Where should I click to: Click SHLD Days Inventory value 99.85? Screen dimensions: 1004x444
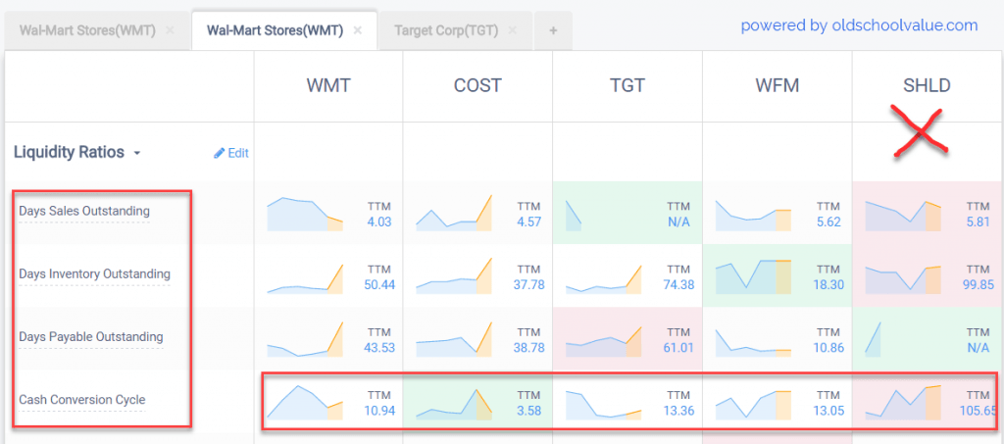(x=978, y=284)
